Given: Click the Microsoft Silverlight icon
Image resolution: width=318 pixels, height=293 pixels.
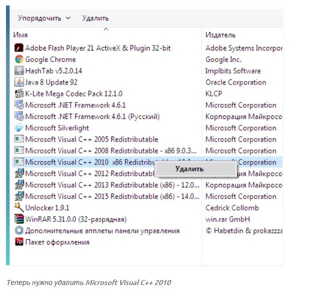Looking at the screenshot, I should click(19, 128).
